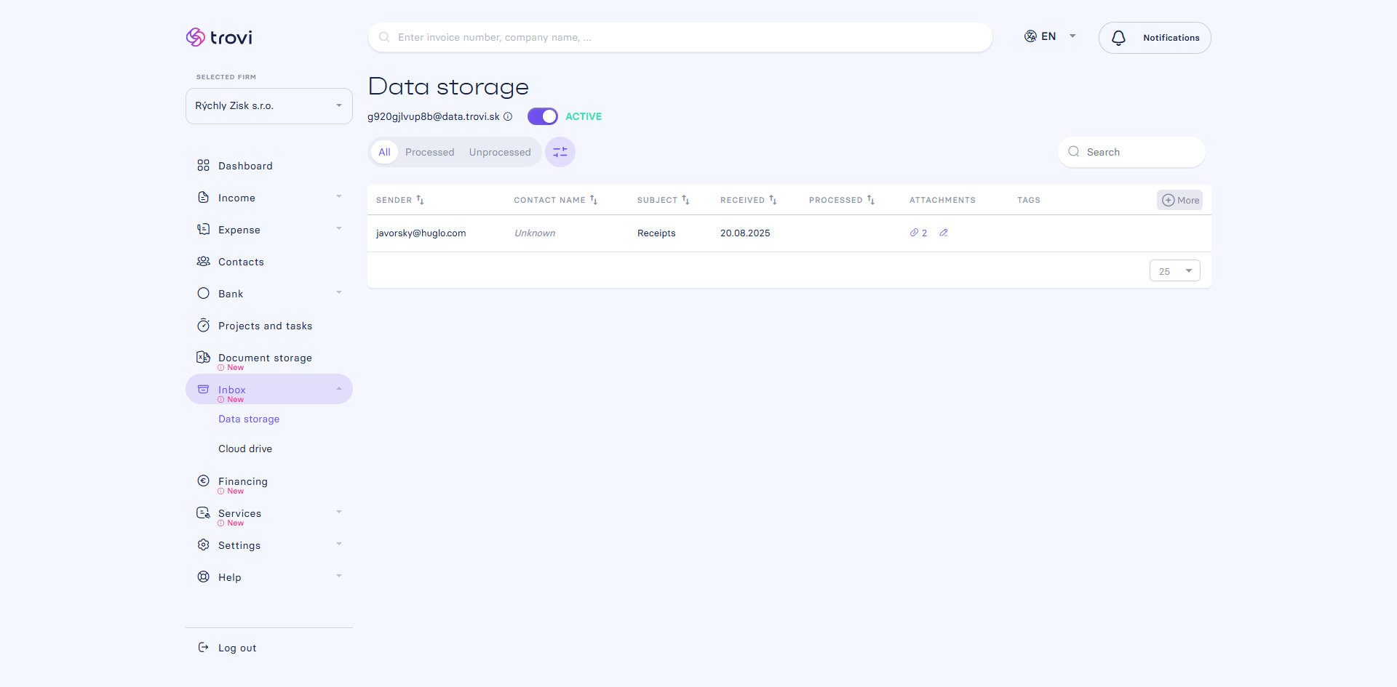1397x687 pixels.
Task: Open the filter settings icon
Action: pyautogui.click(x=560, y=152)
